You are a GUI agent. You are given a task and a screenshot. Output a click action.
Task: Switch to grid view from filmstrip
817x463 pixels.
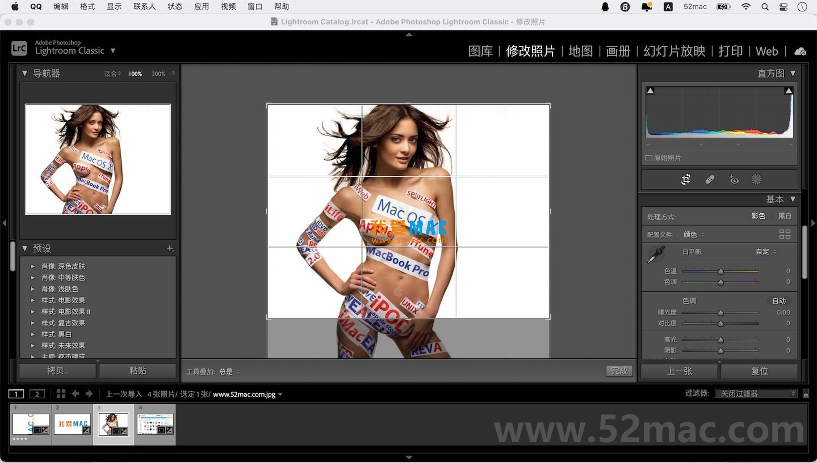[x=61, y=393]
